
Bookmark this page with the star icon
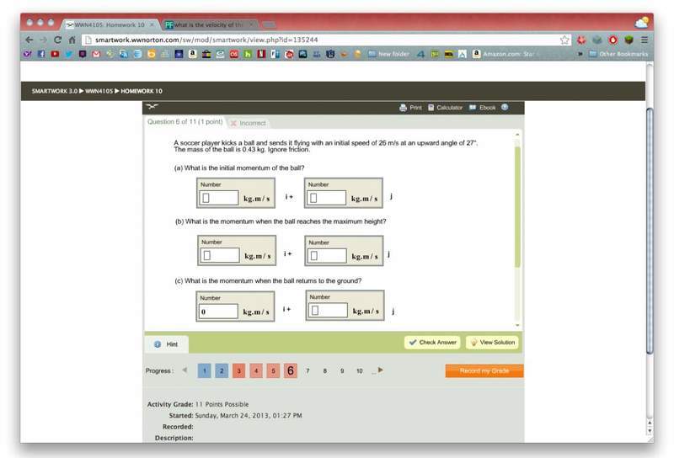pyautogui.click(x=564, y=40)
